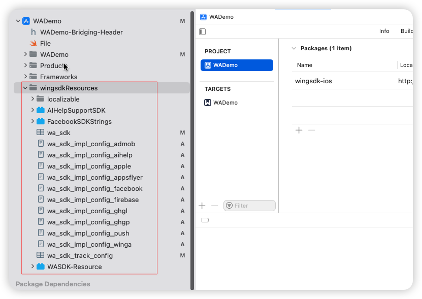Click the localizable folder icon
The height and width of the screenshot is (299, 422).
(40, 99)
